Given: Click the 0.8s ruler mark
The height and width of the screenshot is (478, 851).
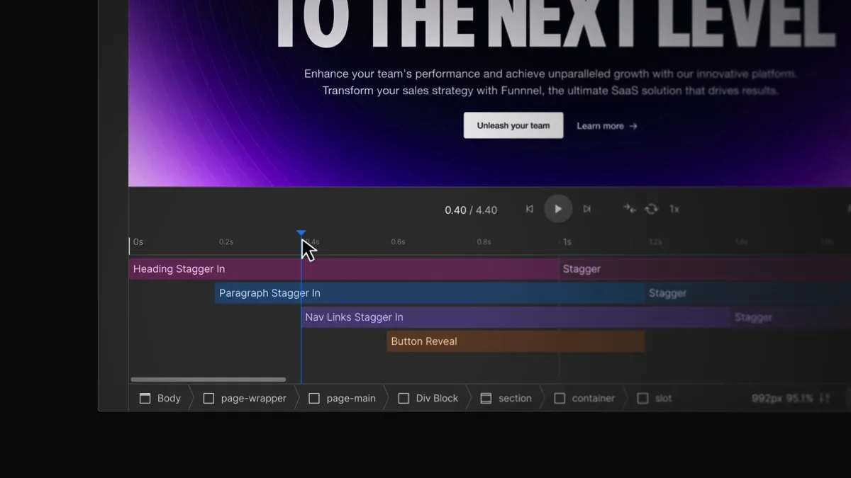Looking at the screenshot, I should [x=484, y=242].
